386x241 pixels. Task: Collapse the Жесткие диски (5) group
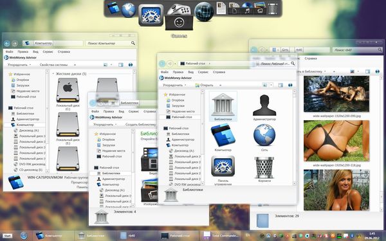pyautogui.click(x=53, y=74)
